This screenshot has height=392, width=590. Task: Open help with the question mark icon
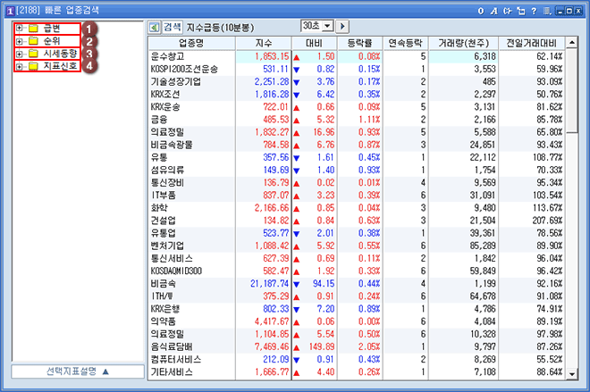point(534,9)
